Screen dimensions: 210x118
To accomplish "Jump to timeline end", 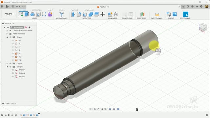I will pyautogui.click(x=16, y=115).
